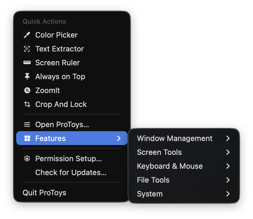This screenshot has height=219, width=253.
Task: Click the Permission Setup shield icon
Action: (27, 159)
